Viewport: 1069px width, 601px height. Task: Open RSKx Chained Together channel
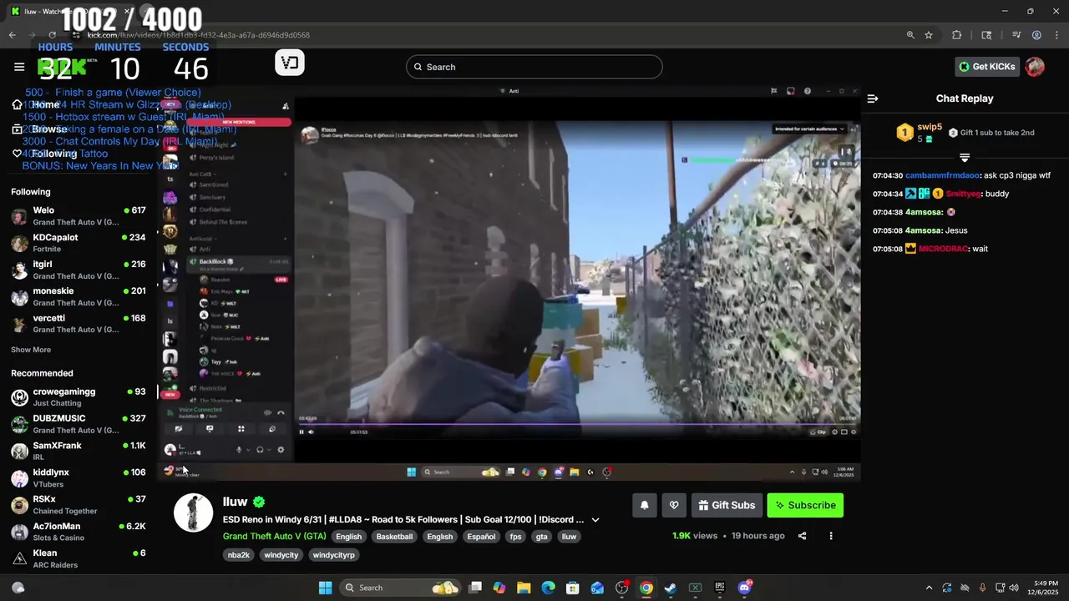pyautogui.click(x=80, y=505)
